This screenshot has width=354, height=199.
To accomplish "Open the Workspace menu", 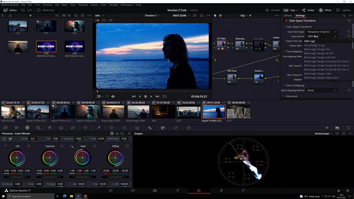I will pyautogui.click(x=127, y=5).
